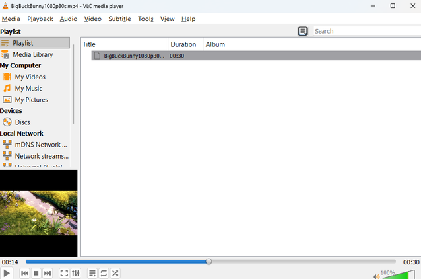Click the 00:30 duration cell
The width and height of the screenshot is (421, 279).
coord(177,56)
